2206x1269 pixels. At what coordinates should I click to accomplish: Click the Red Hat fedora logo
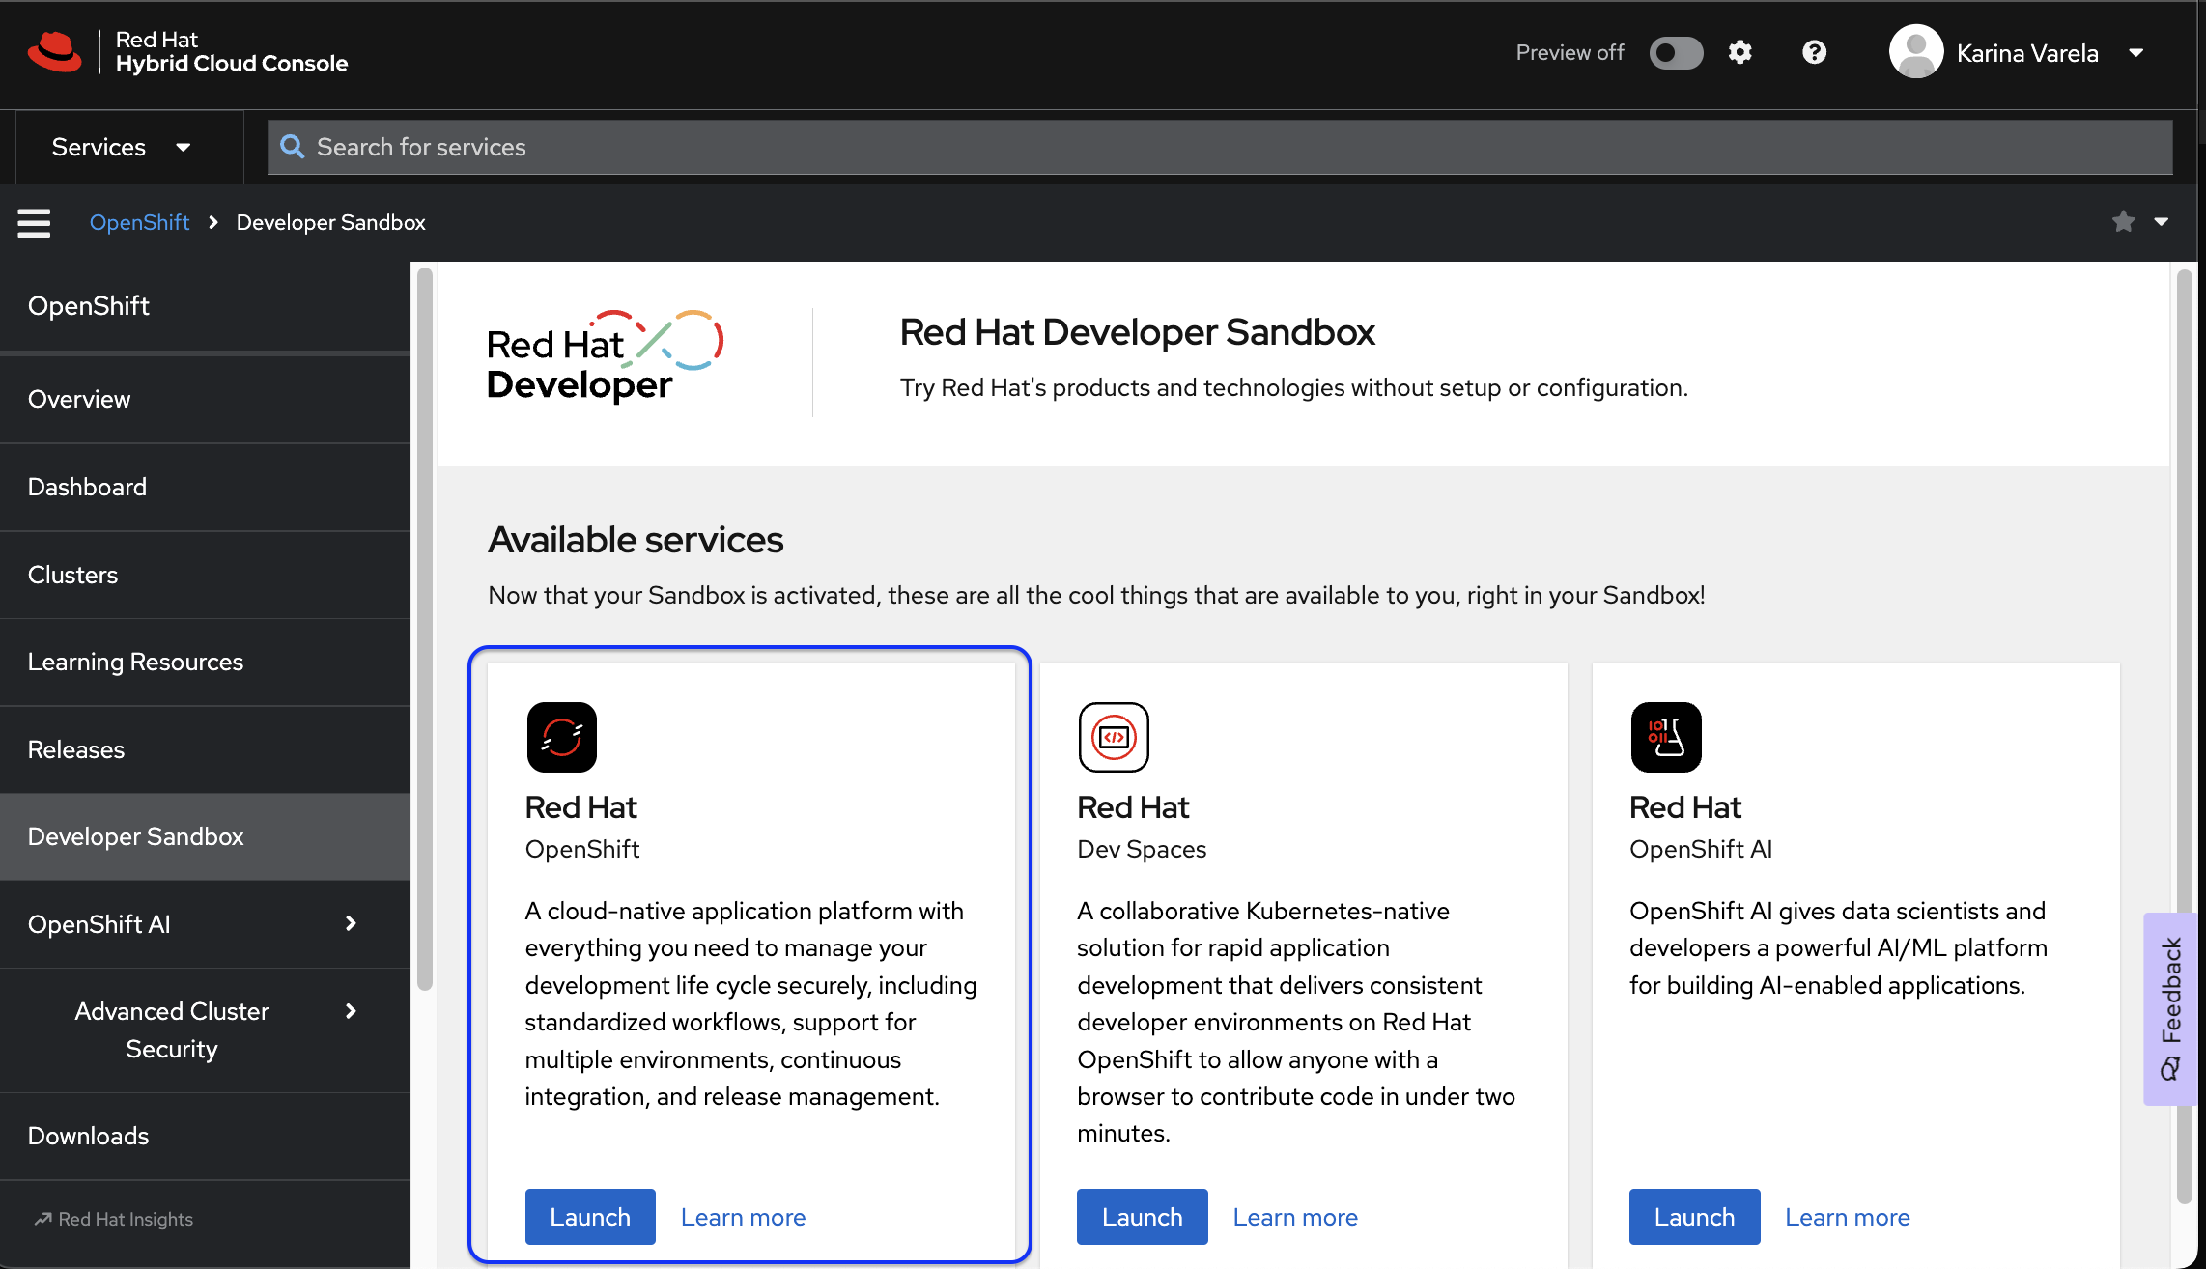[x=55, y=52]
